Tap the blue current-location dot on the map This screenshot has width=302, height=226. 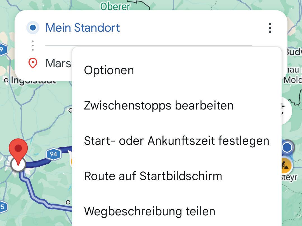click(287, 147)
